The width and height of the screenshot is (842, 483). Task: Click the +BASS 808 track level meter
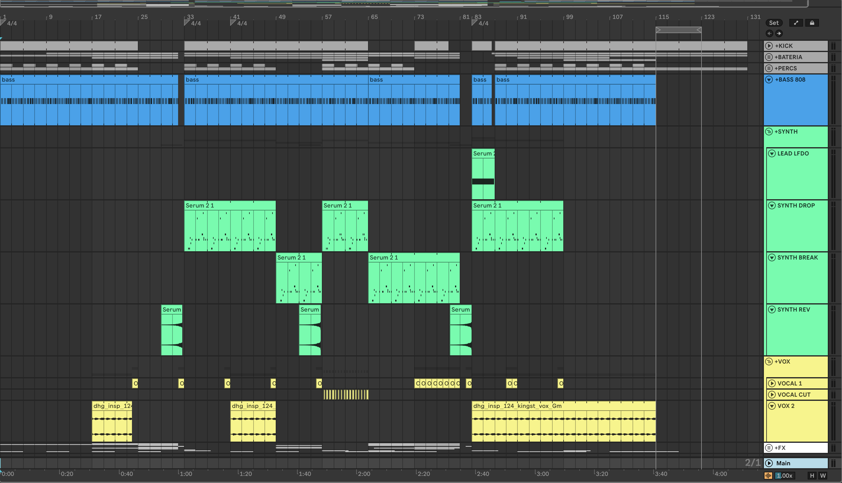pyautogui.click(x=833, y=100)
